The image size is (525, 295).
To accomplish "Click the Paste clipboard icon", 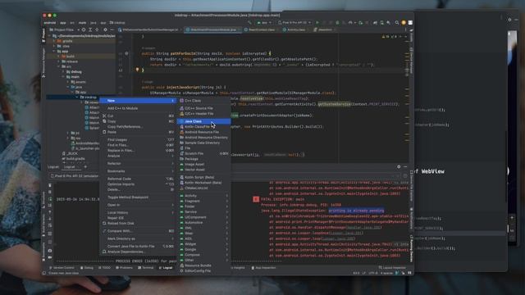I will coord(104,132).
